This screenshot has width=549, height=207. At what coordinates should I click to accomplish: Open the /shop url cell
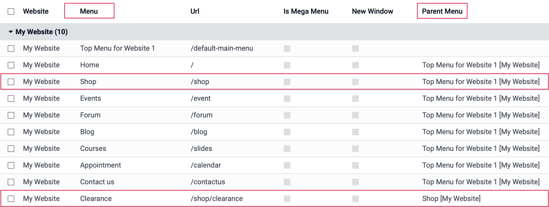(x=200, y=82)
